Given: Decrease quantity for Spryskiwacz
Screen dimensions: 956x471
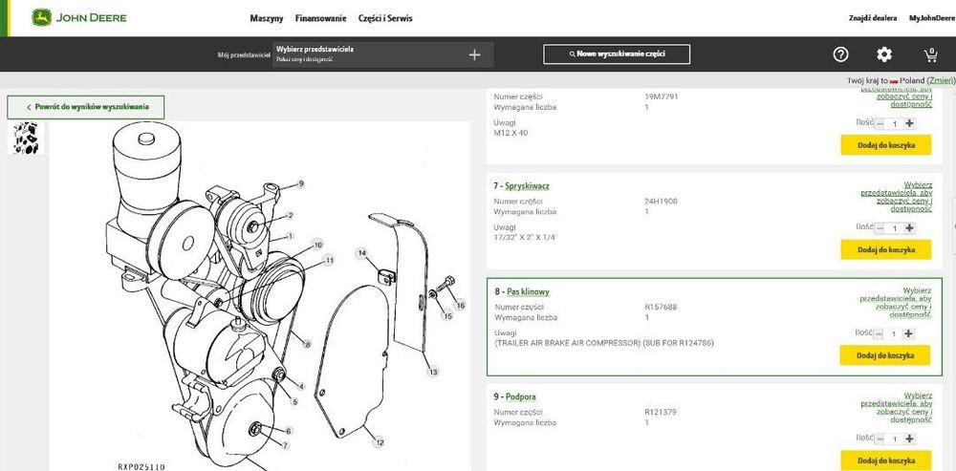Looking at the screenshot, I should 880,228.
